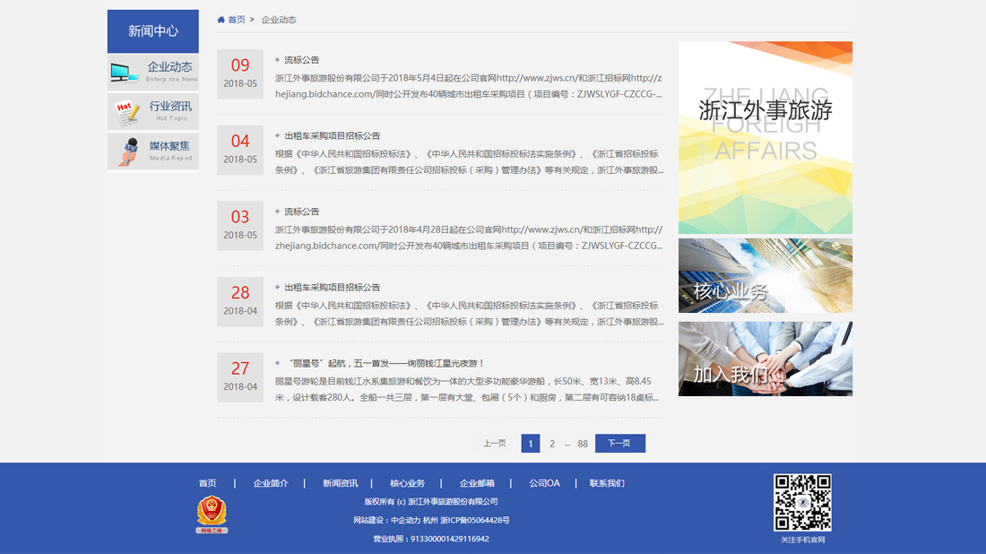Image resolution: width=986 pixels, height=554 pixels.
Task: Open the 核心业务 banner image
Action: click(x=765, y=275)
